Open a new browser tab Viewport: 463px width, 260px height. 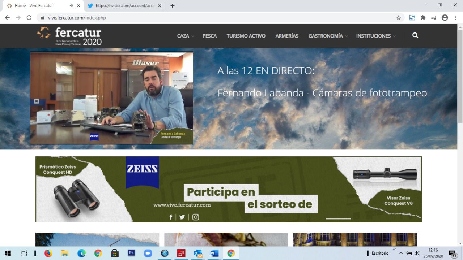tap(172, 6)
